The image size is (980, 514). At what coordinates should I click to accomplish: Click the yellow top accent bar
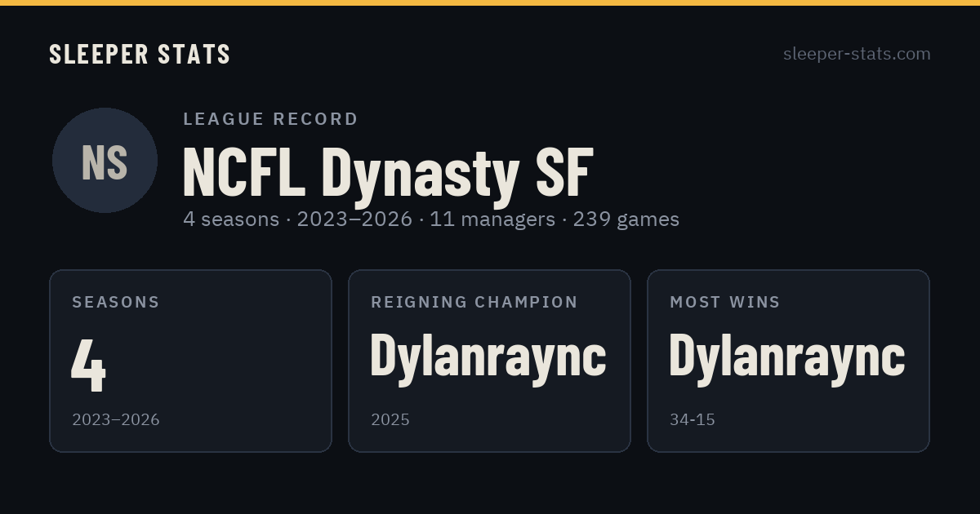point(490,2)
